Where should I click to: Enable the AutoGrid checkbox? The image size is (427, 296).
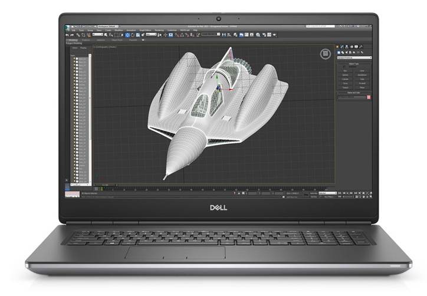tap(344, 67)
